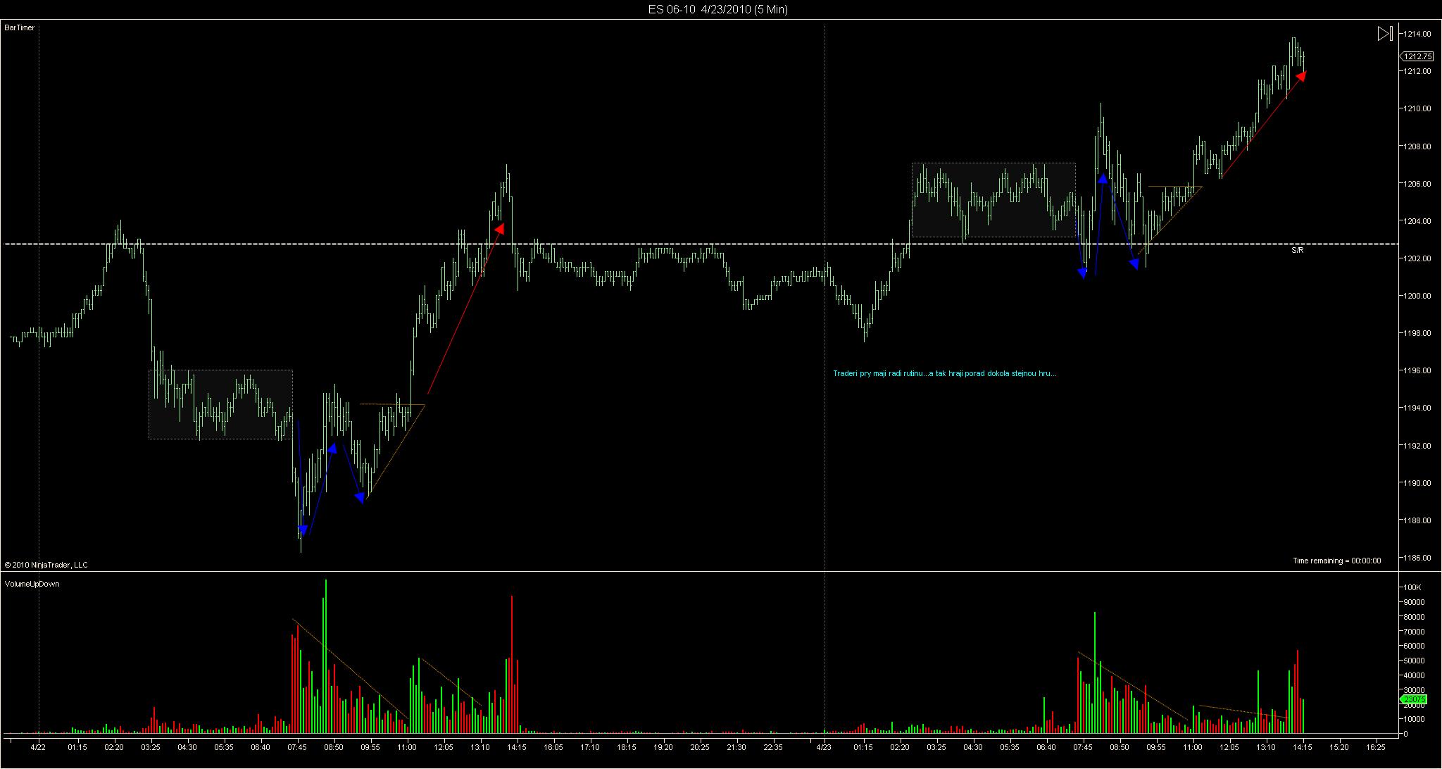The height and width of the screenshot is (769, 1442).
Task: Select the S/R text label
Action: [1297, 250]
